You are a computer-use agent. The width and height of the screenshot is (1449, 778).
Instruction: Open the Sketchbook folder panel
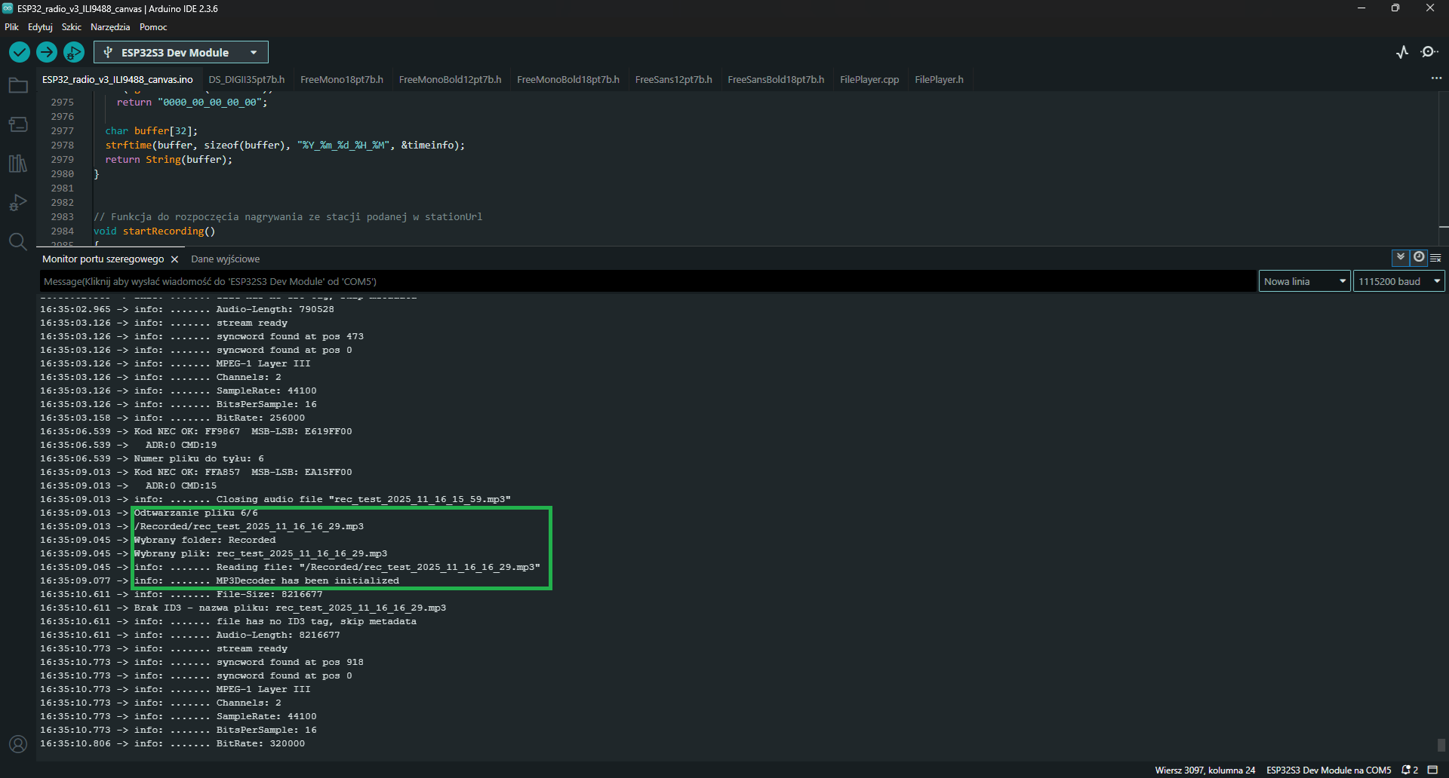click(x=18, y=85)
